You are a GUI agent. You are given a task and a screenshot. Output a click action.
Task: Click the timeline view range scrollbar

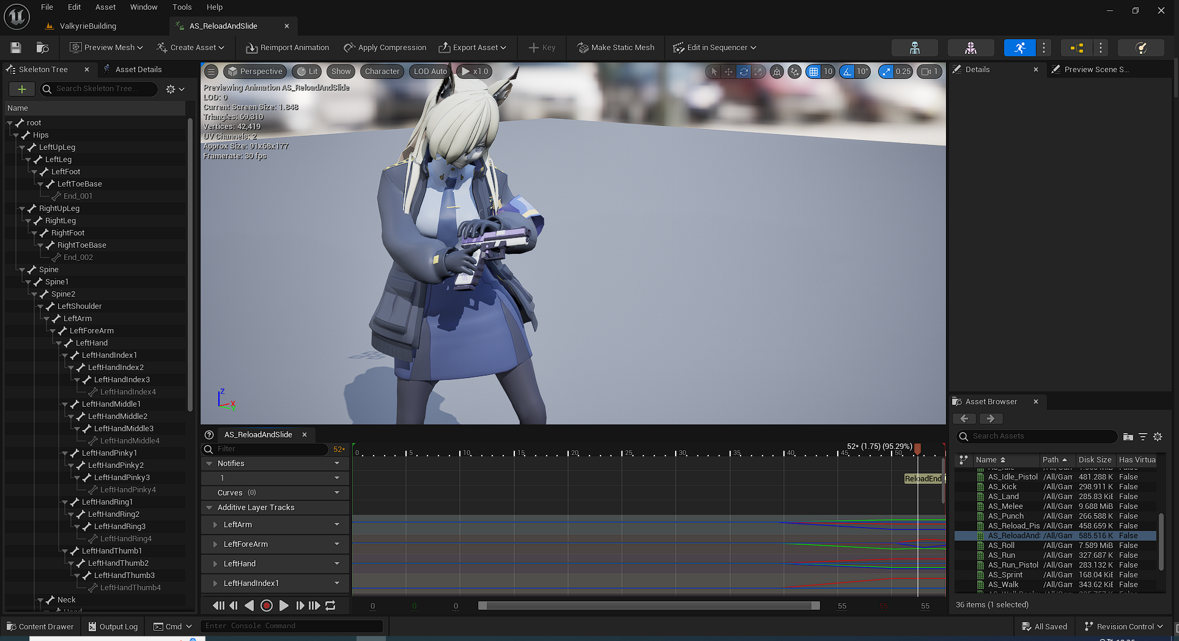(x=649, y=606)
